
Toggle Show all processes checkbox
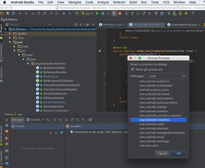coord(133,69)
